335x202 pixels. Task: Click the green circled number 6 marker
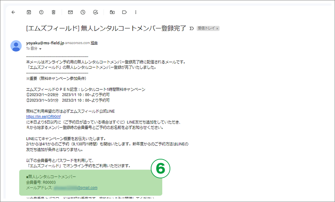[160, 168]
